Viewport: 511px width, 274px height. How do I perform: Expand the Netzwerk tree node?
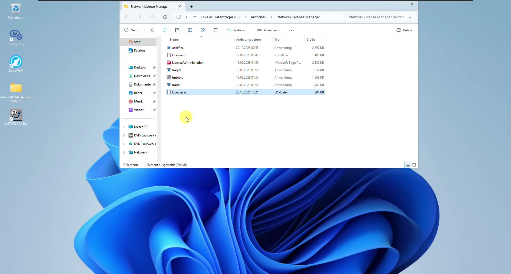click(124, 152)
